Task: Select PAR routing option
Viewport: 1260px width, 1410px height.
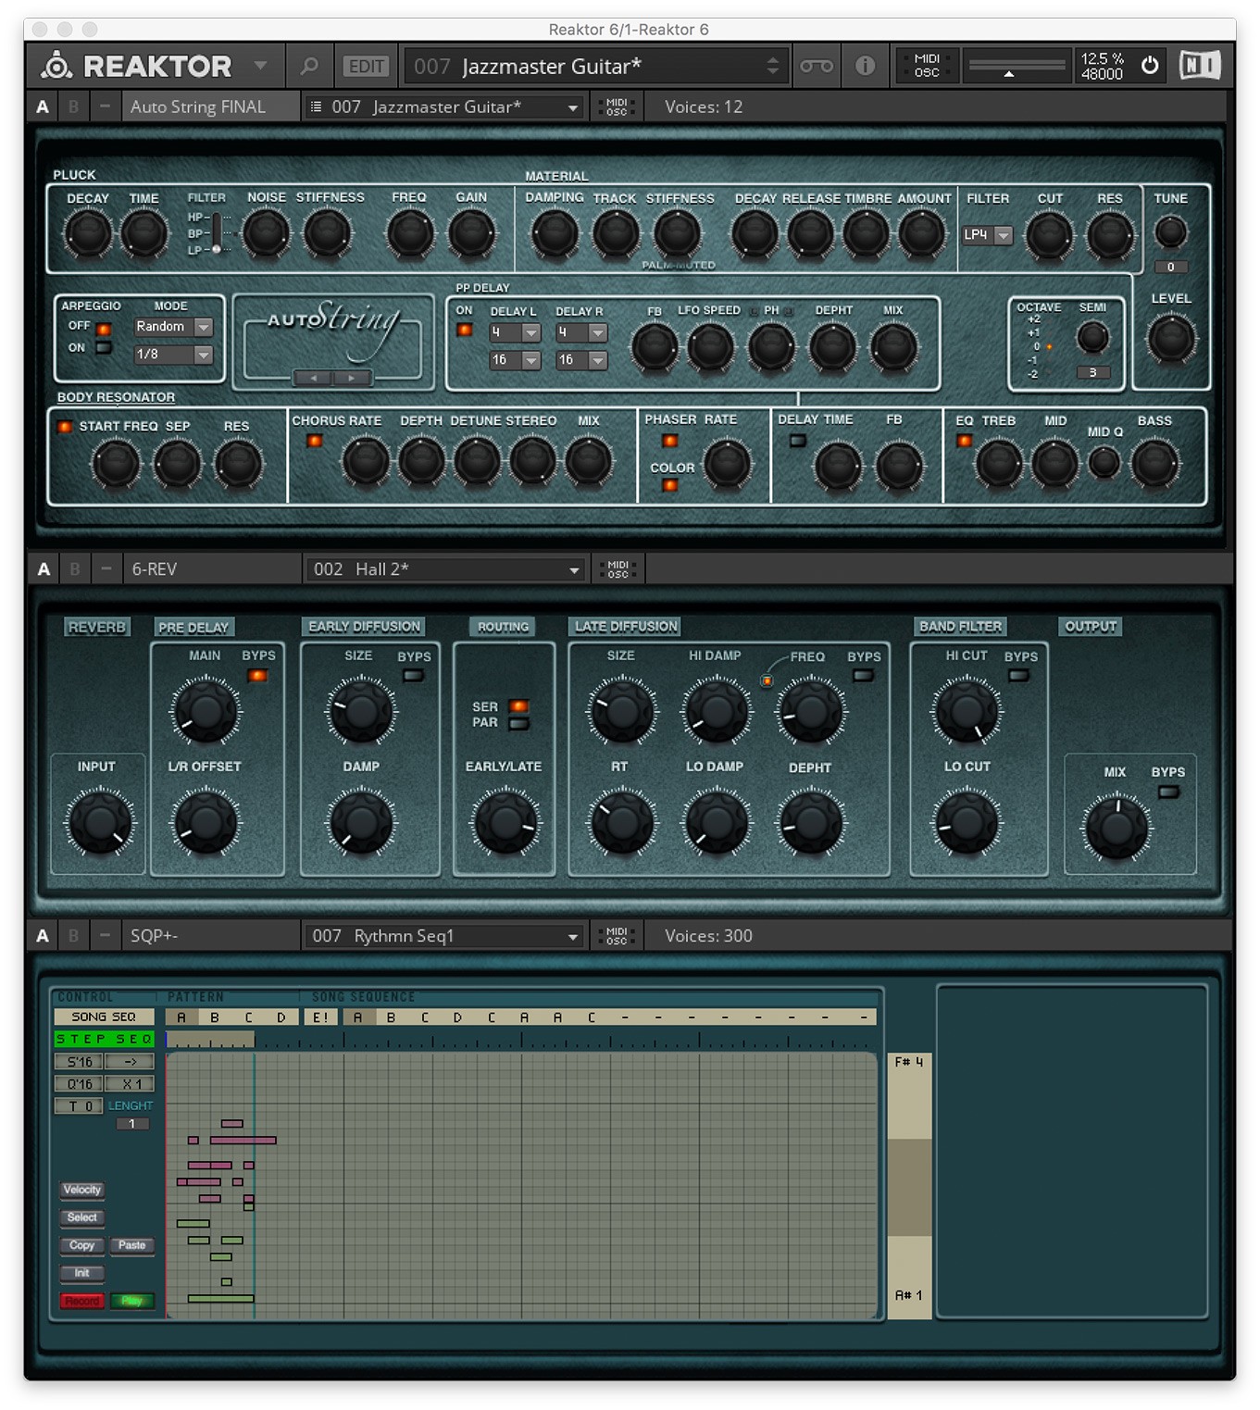Action: coord(518,723)
